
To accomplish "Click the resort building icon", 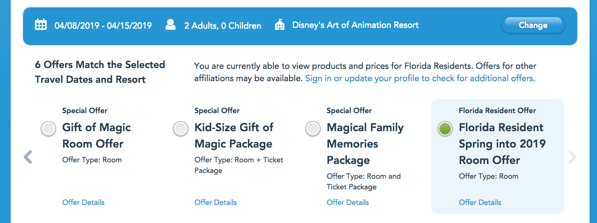I will 280,25.
